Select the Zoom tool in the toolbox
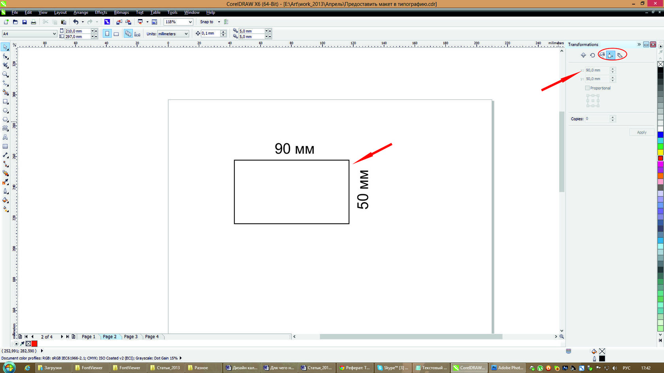Viewport: 664px width, 373px height. coord(6,75)
